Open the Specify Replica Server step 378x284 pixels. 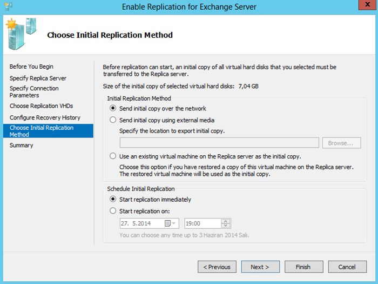click(38, 78)
